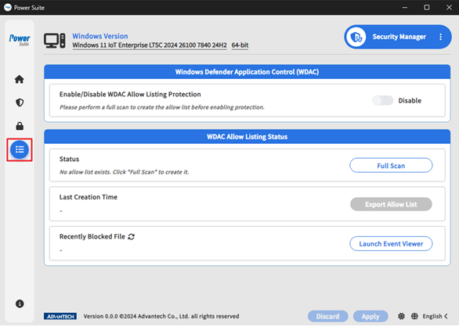
Task: Click Windows 11 IoT Enterprise LTSC version text
Action: [150, 45]
